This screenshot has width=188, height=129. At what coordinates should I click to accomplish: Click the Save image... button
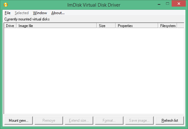tap(140, 121)
